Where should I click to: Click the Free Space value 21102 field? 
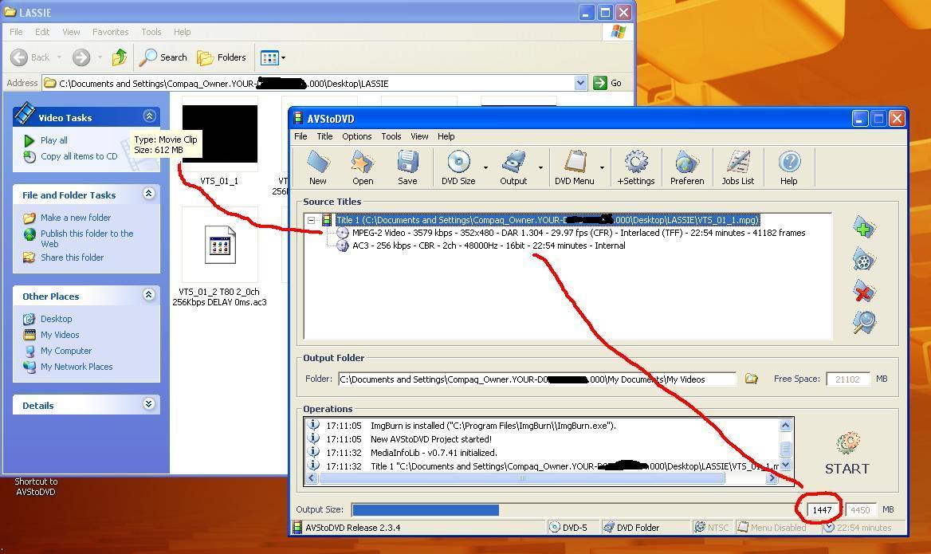point(847,379)
